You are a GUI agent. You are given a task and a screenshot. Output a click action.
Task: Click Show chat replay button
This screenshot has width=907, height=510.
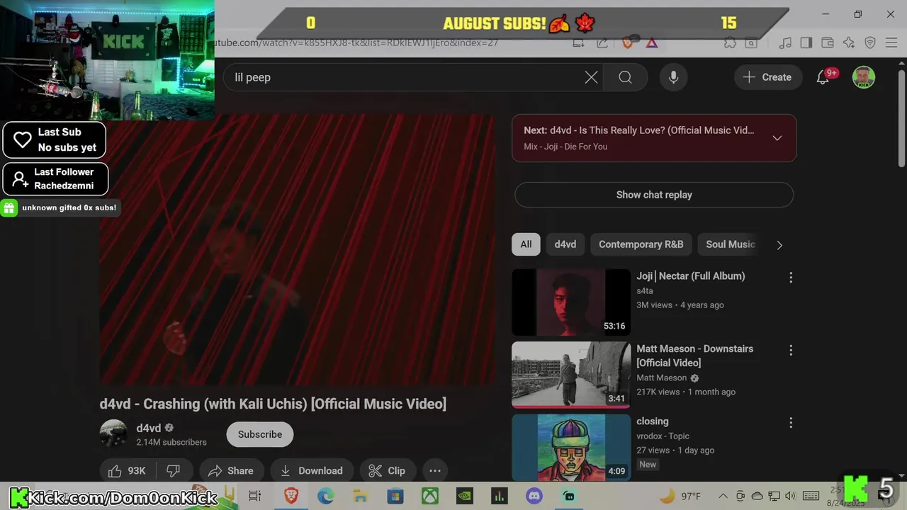click(654, 195)
